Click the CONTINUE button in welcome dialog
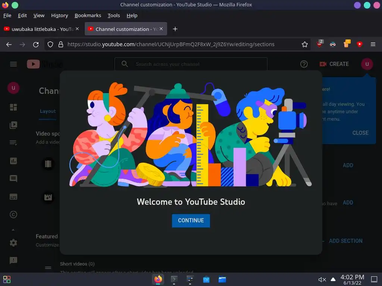 click(x=191, y=220)
